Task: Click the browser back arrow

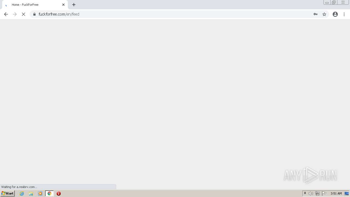Action: [6, 14]
